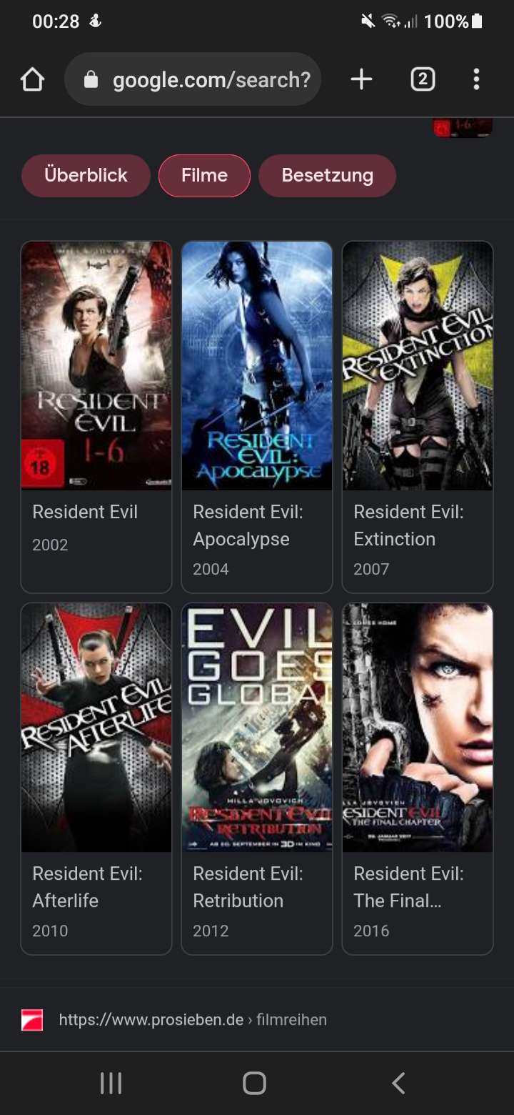
Task: Open the prosieben.de filmreihen link
Action: pyautogui.click(x=193, y=1020)
